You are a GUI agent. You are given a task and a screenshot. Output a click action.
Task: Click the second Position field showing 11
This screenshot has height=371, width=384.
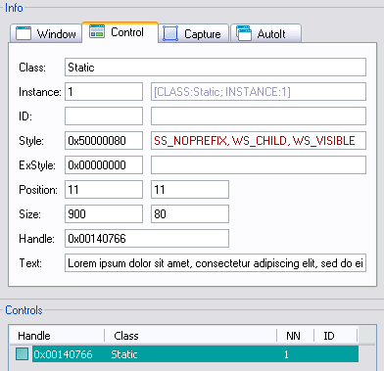pos(190,190)
